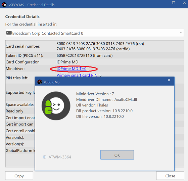
Task: Click the 'PIN tries left:' label
Action: coord(17,78)
